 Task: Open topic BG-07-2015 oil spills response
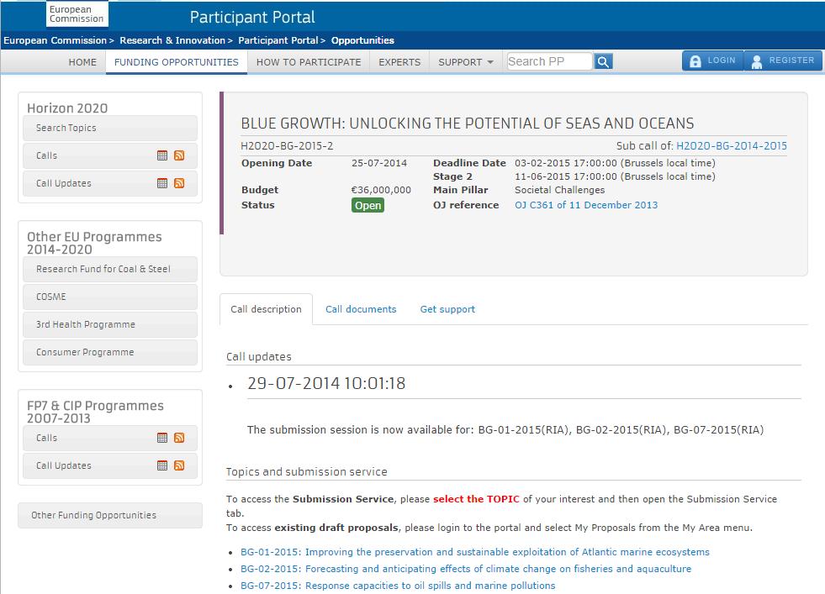pos(398,586)
